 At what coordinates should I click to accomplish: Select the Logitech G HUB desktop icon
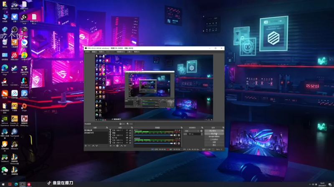tap(24, 19)
